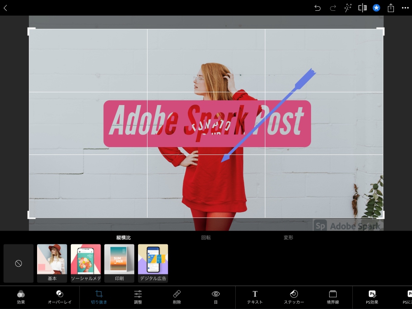
Task: Grab the top-left crop corner handle
Action: 31,31
